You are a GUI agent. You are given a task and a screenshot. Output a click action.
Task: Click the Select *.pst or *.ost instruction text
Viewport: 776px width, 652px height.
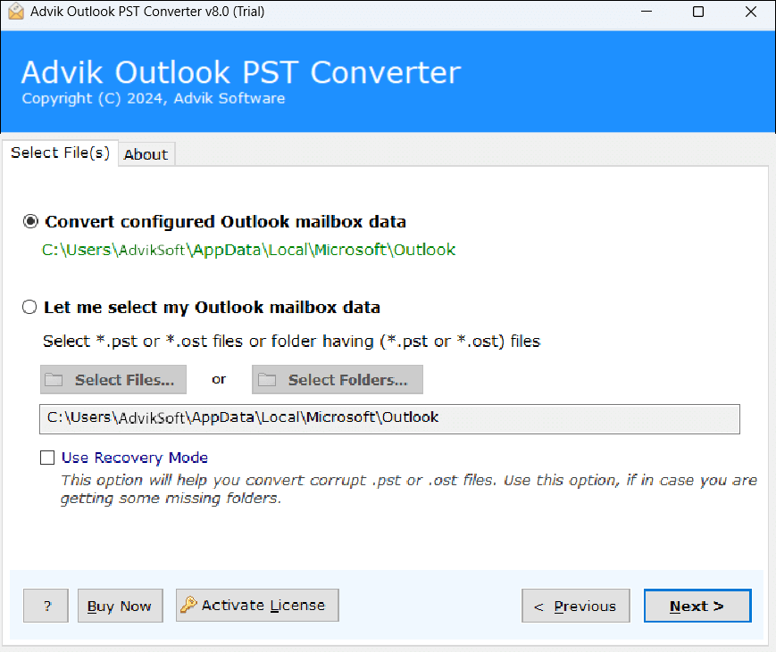tap(292, 341)
